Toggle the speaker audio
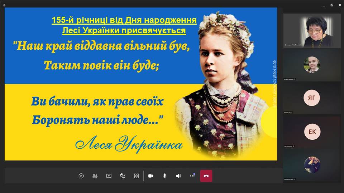Image resolution: width=344 pixels, height=193 pixels. (178, 176)
